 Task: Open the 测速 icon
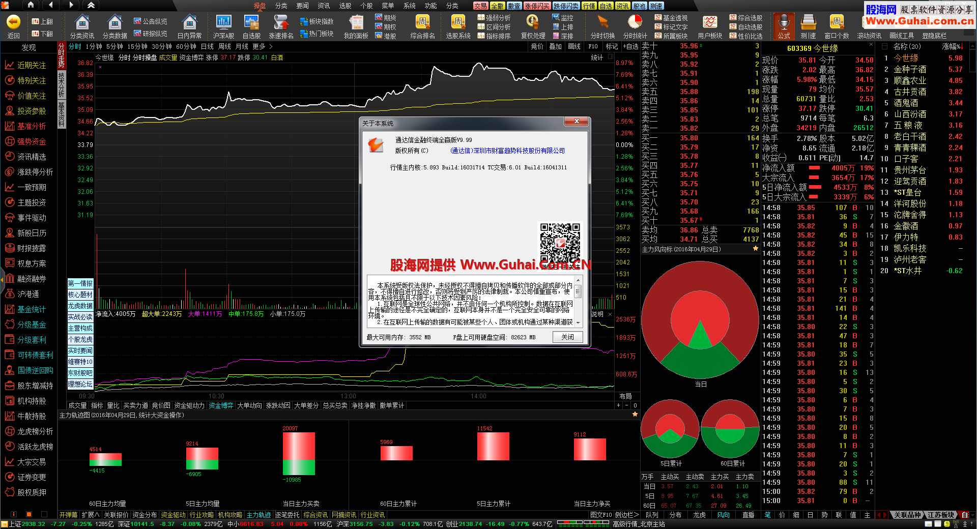pyautogui.click(x=808, y=22)
